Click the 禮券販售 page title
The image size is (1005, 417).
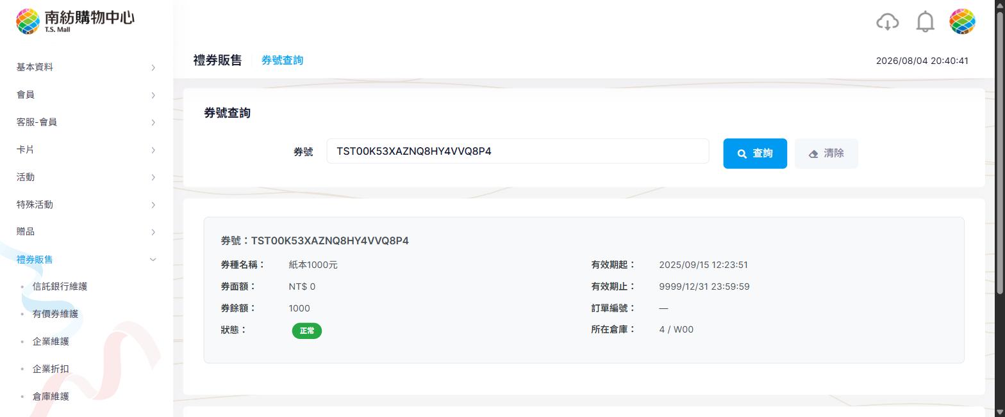(x=218, y=60)
